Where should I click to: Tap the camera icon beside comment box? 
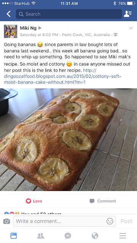[x=6, y=221]
